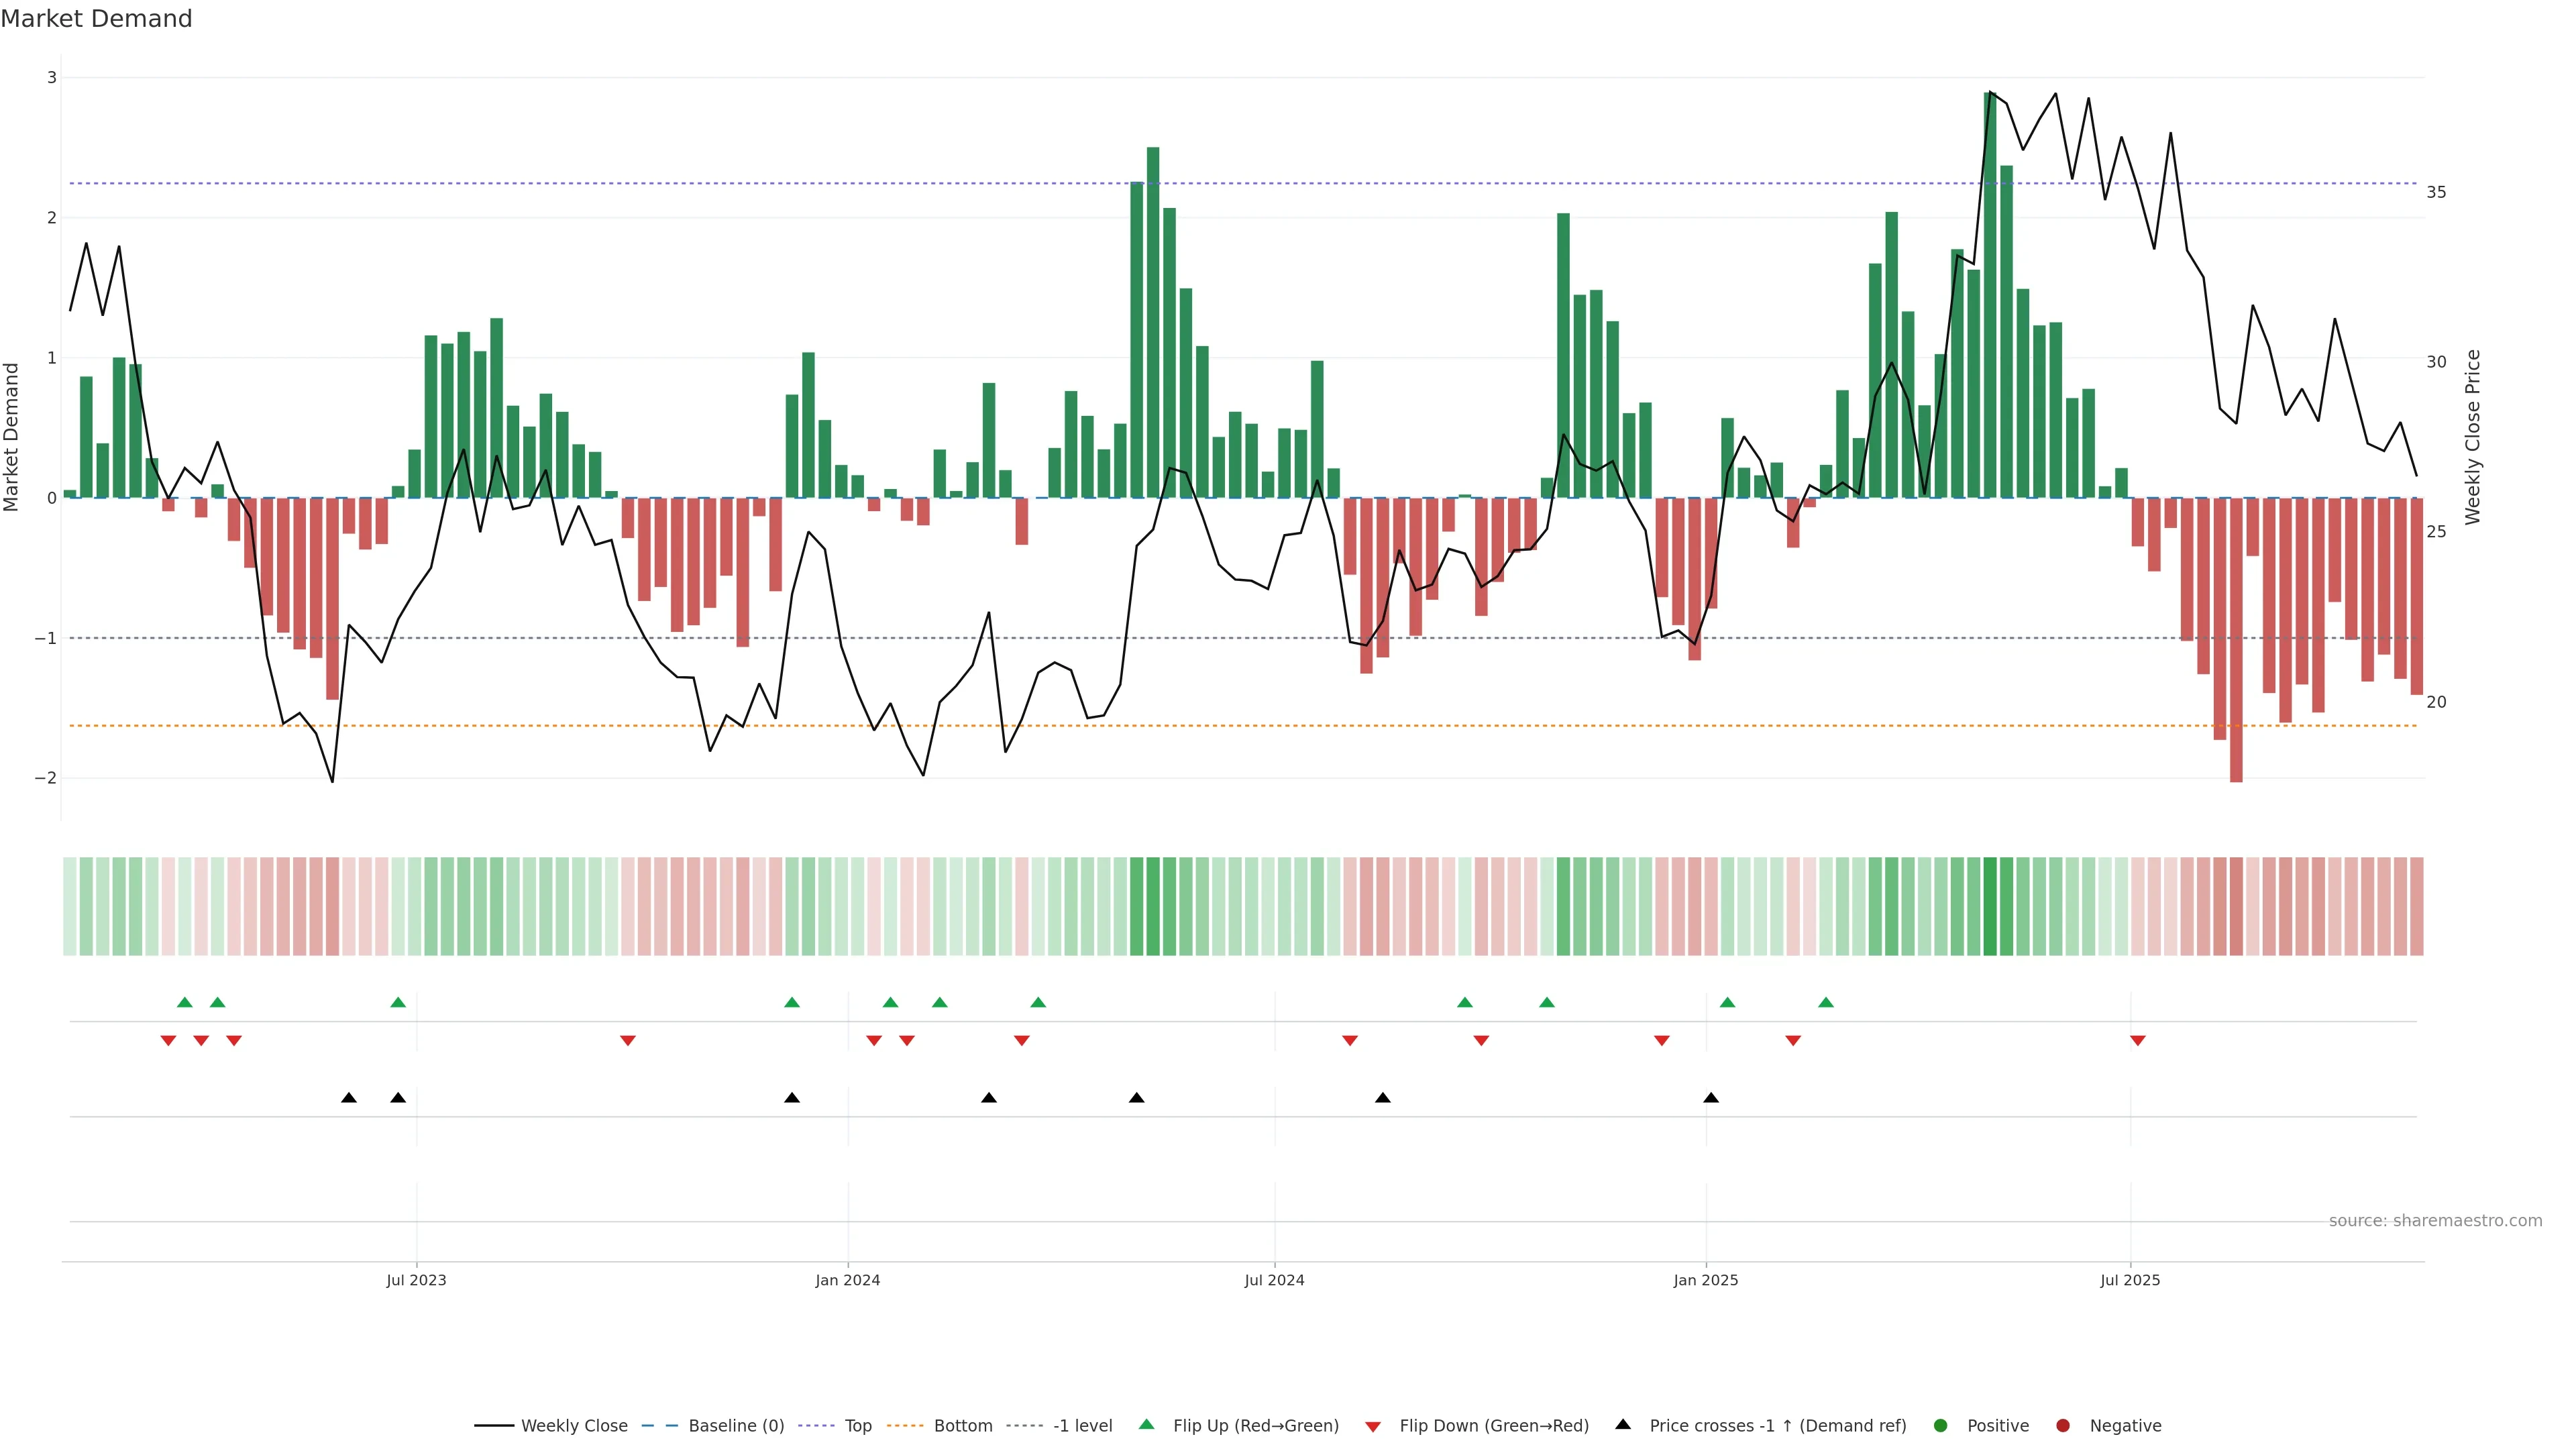Click the black triangle marker nearest Jan 2025
2576x1449 pixels.
coord(1711,1098)
